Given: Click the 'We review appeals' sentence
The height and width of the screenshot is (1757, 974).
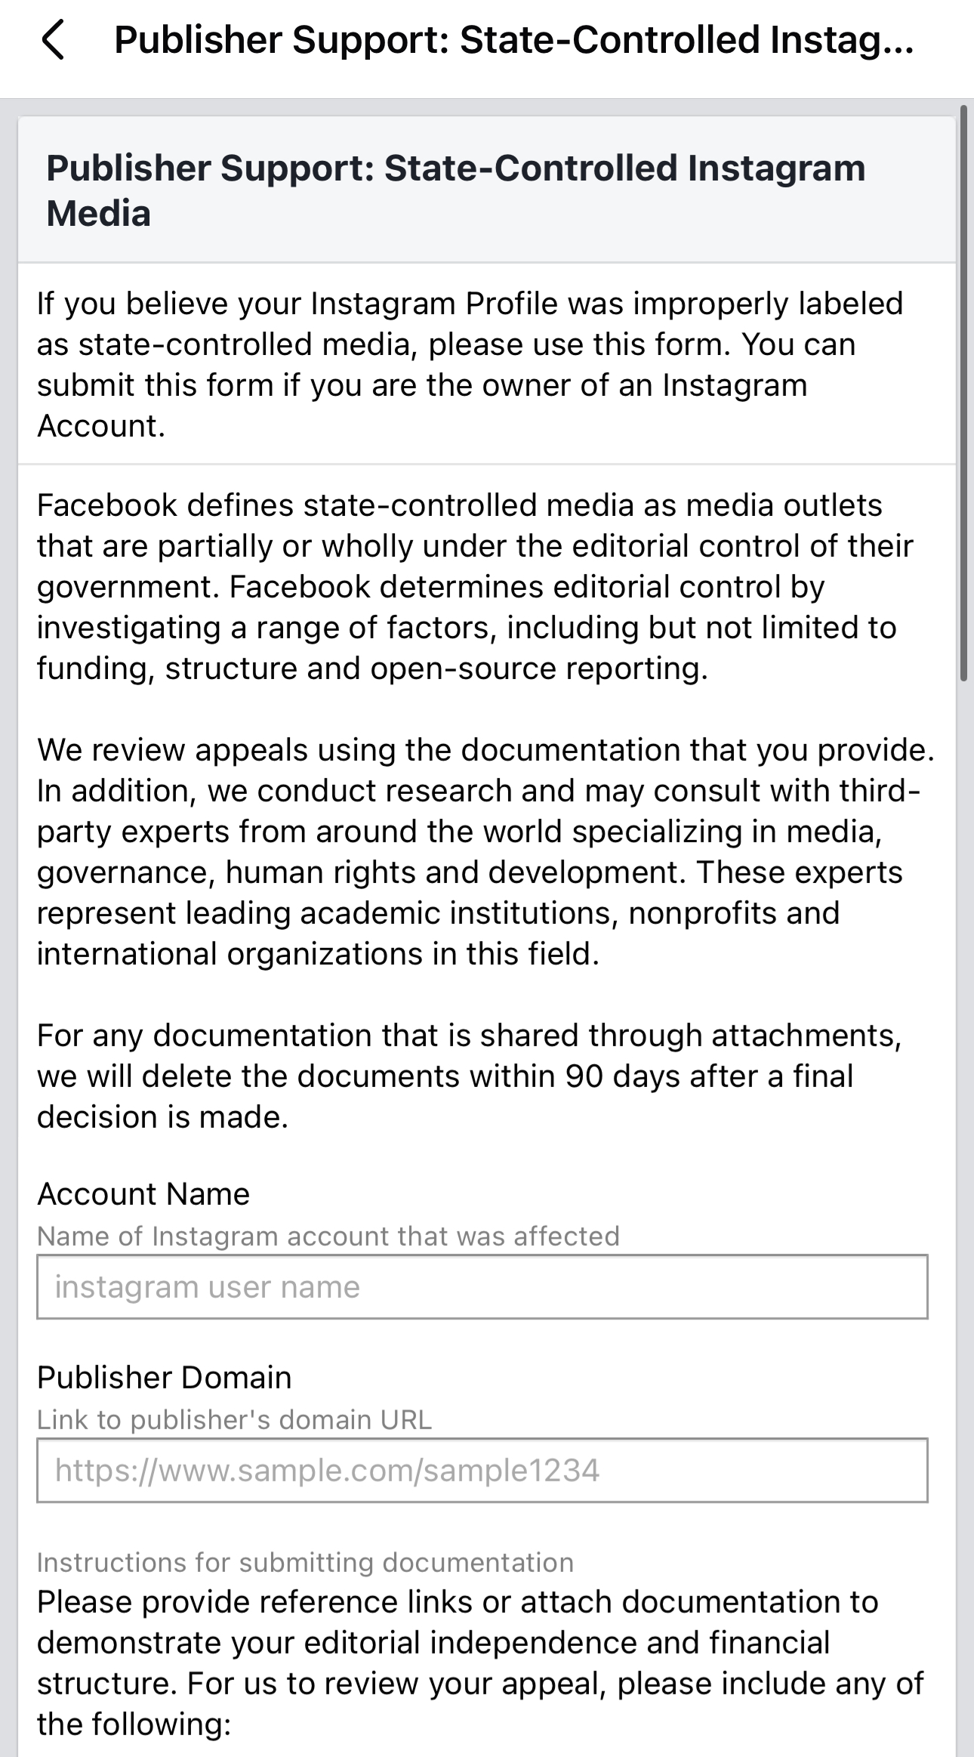Looking at the screenshot, I should (x=485, y=750).
